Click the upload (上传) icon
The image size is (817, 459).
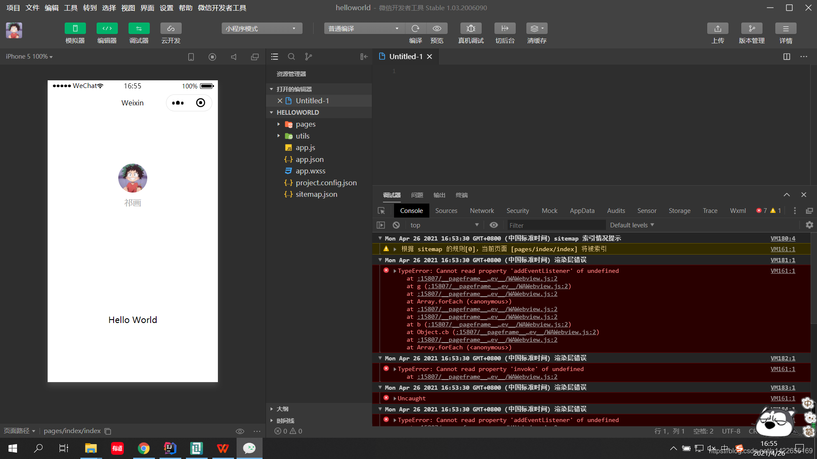coord(717,28)
